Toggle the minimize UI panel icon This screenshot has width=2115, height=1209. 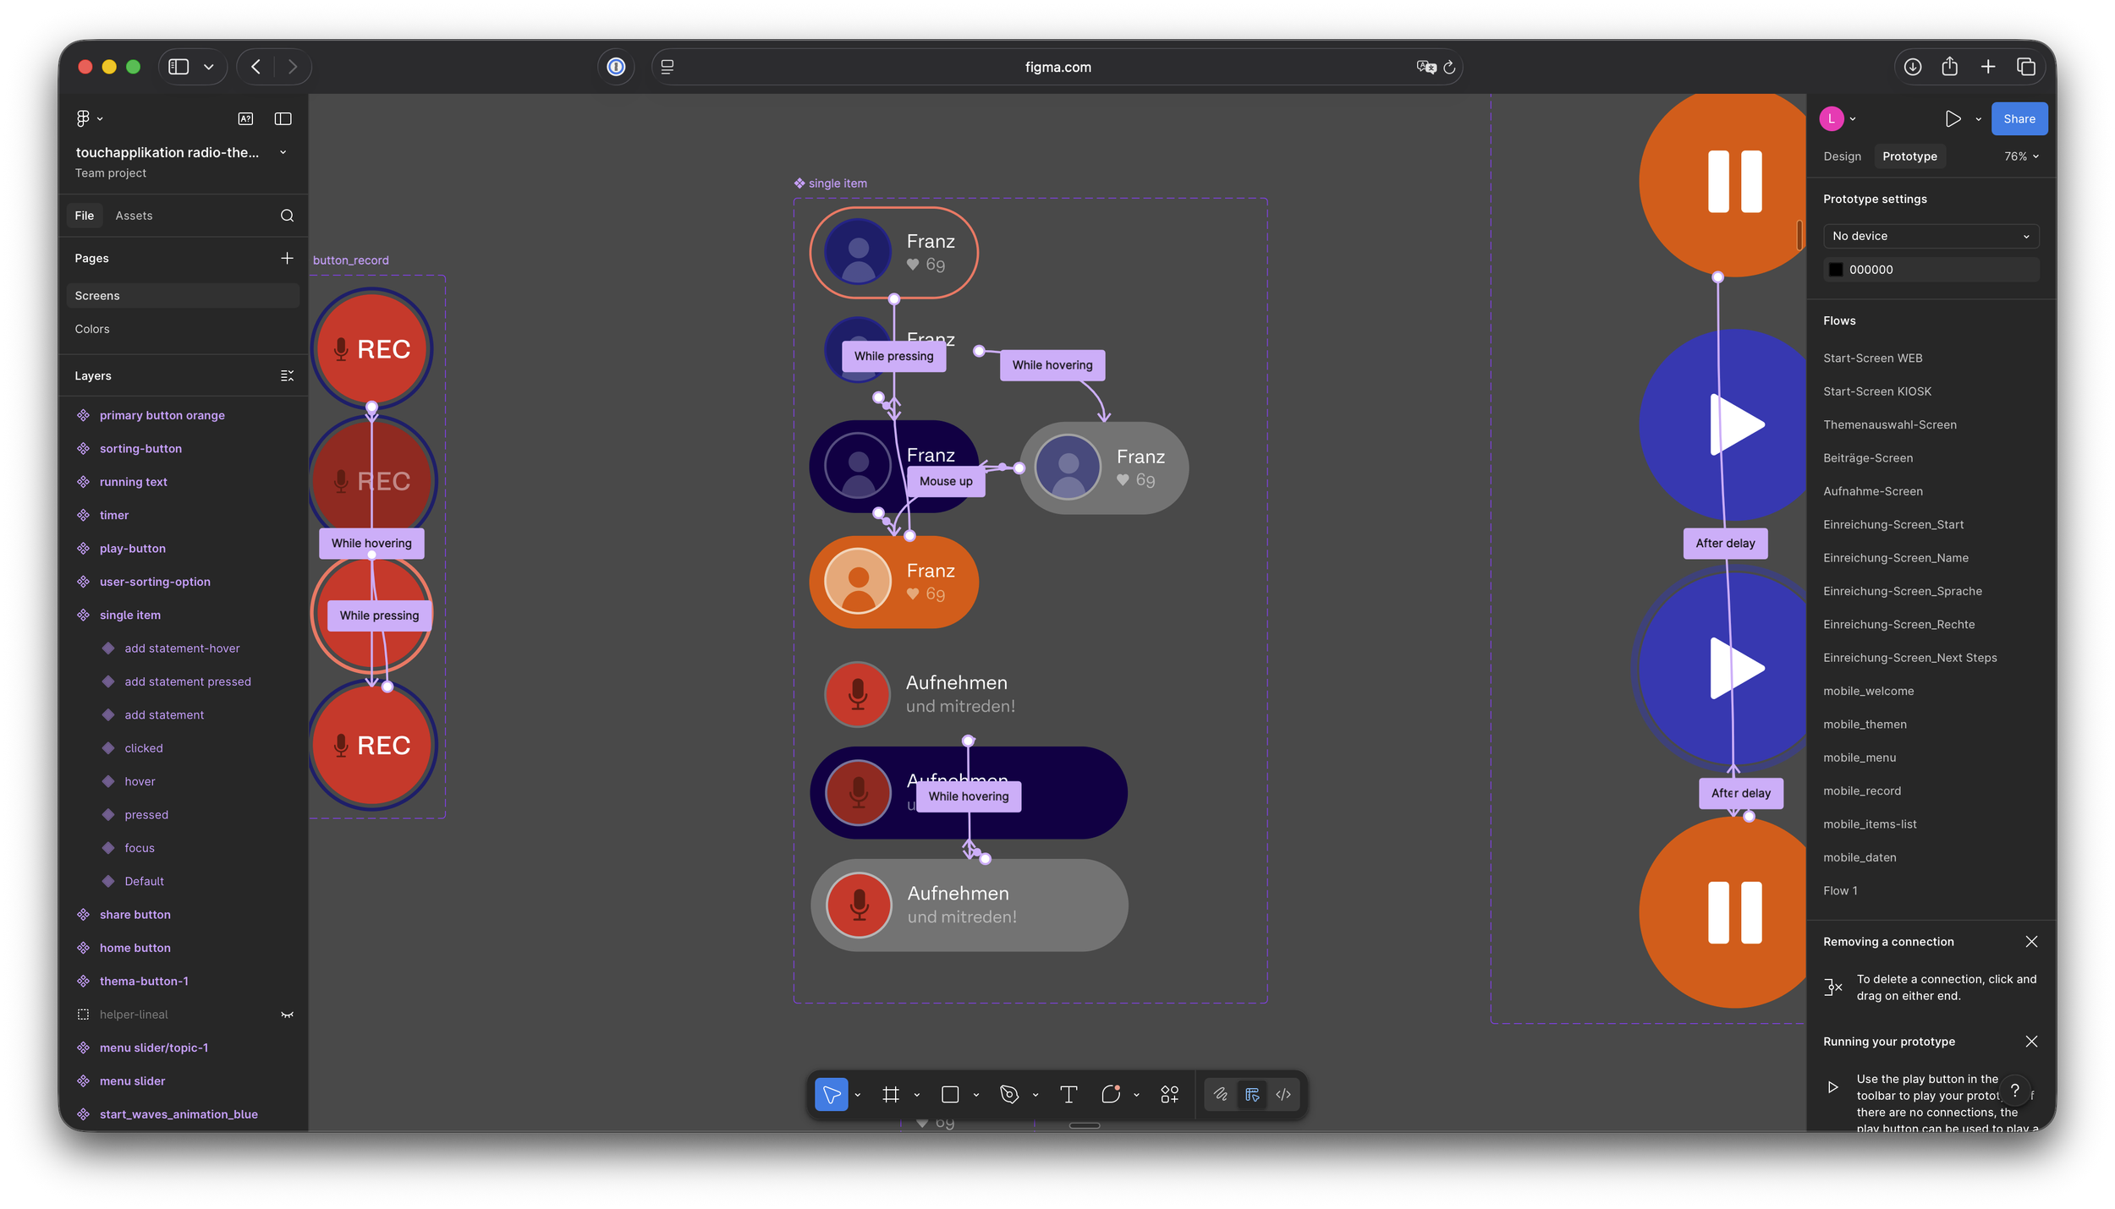[283, 118]
